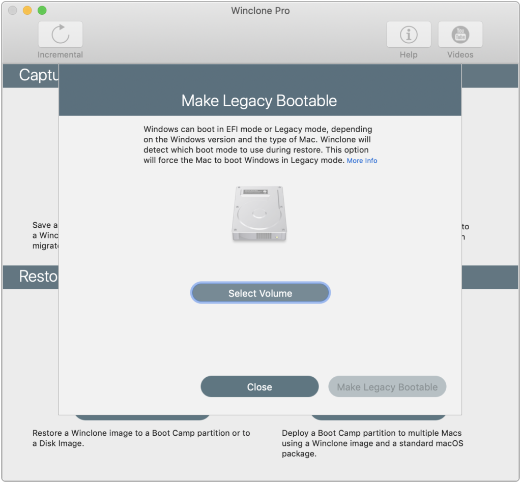
Task: Click 'Deploy a Boot Camp partition' description
Action: (372, 443)
